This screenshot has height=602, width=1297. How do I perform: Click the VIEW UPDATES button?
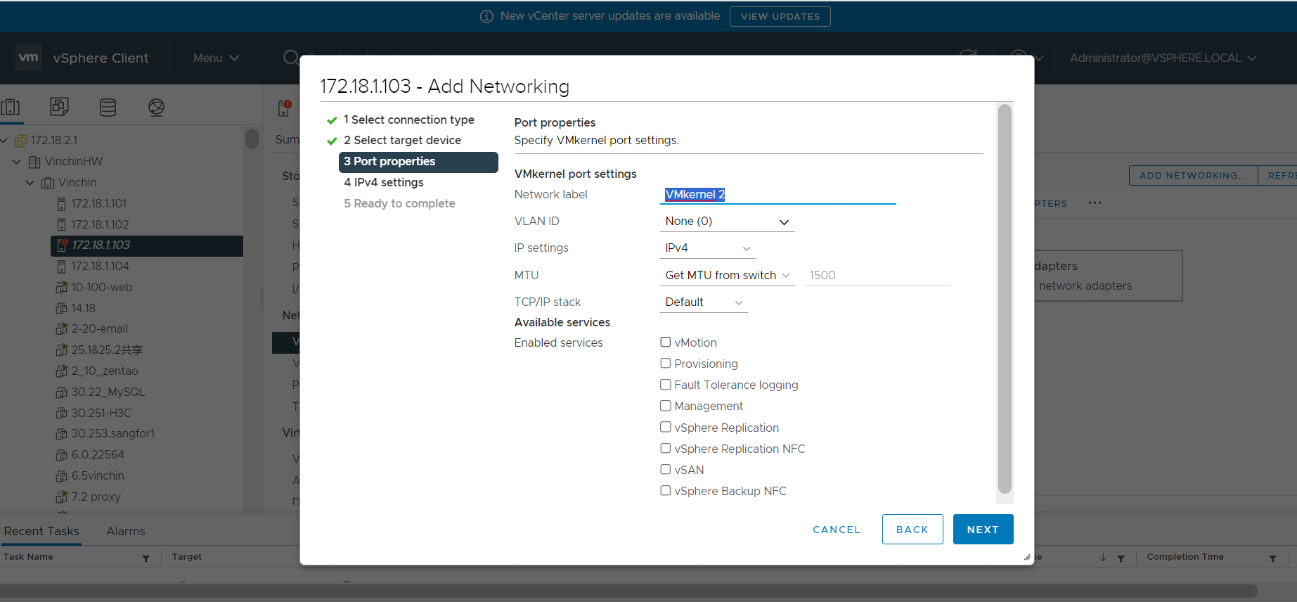pyautogui.click(x=780, y=16)
